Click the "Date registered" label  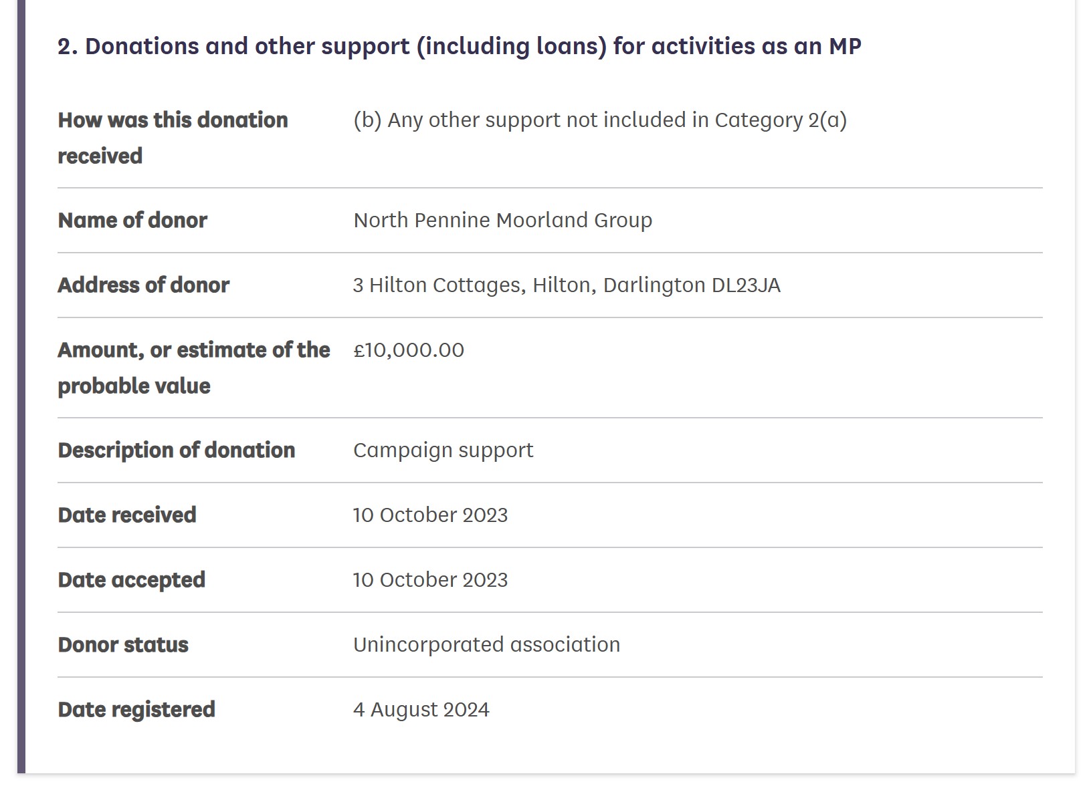[136, 709]
